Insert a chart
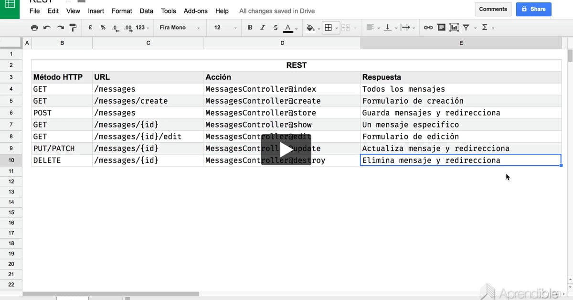 coord(454,28)
